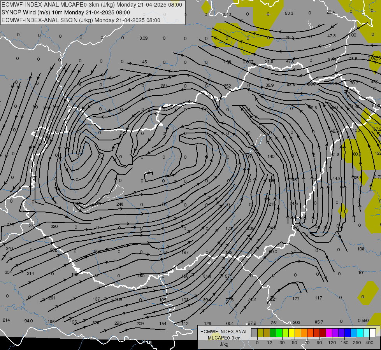Click the gray swatch in the MLCAPE legend

[x=255, y=332]
